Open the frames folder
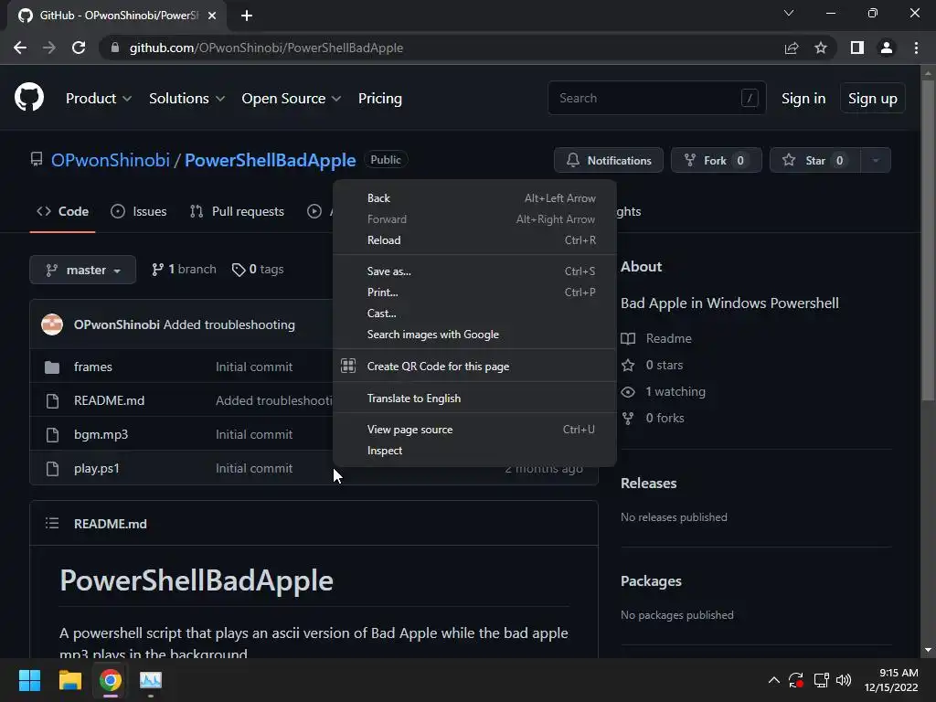The width and height of the screenshot is (936, 702). (x=93, y=367)
